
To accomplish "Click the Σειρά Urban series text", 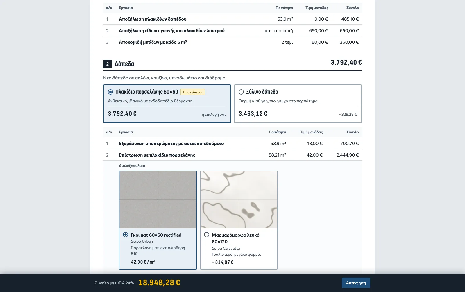I will pyautogui.click(x=142, y=241).
